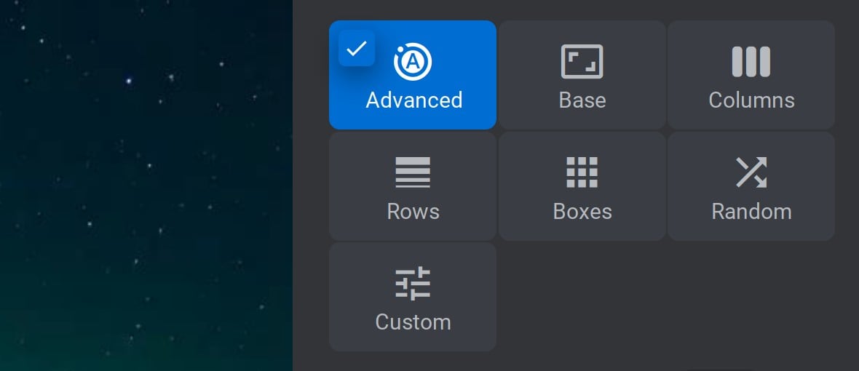Click the Base label text
This screenshot has width=859, height=371.
tap(582, 100)
